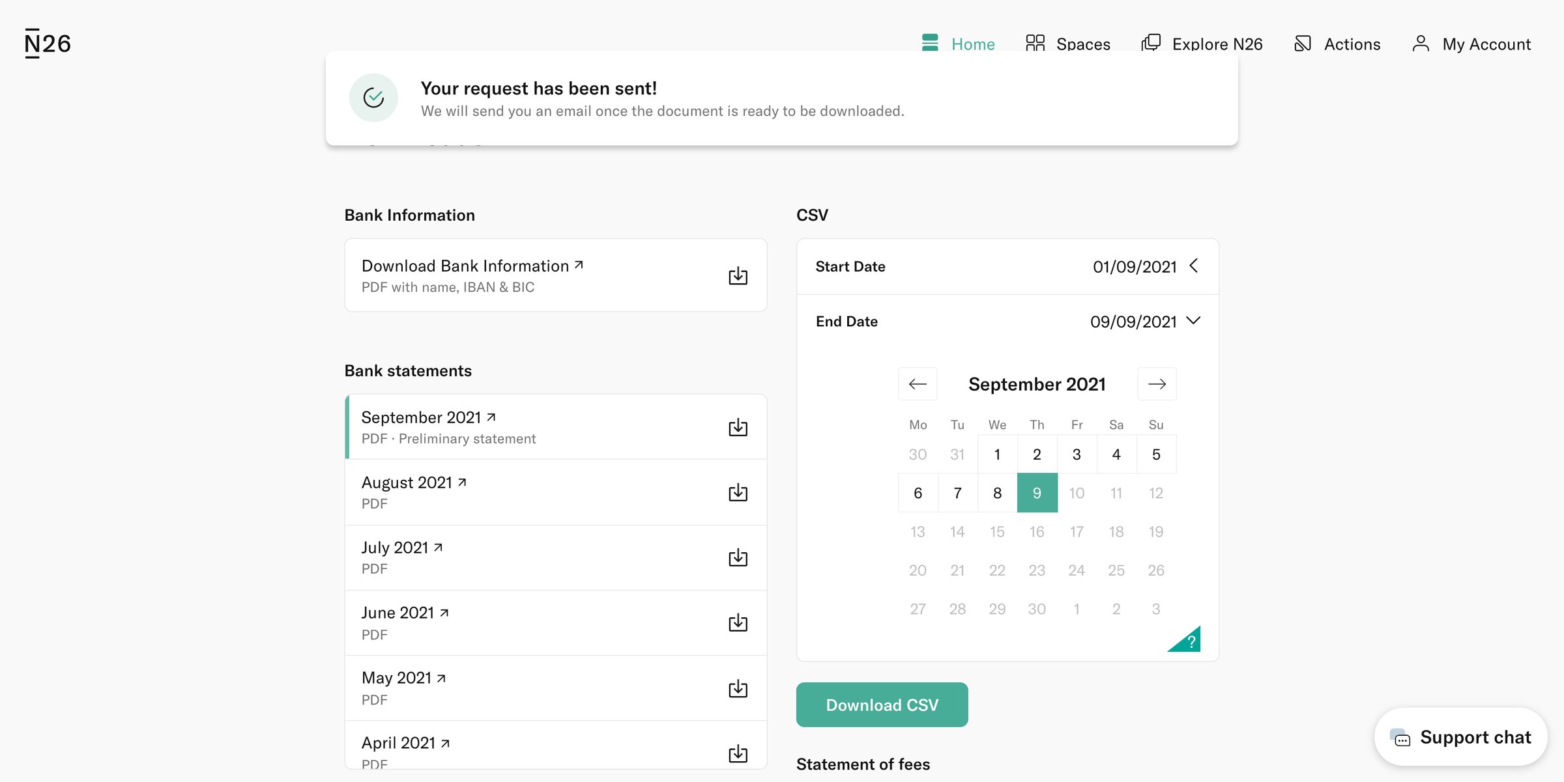Screen dimensions: 1564x782
Task: Select September 2 in the calendar
Action: click(x=1037, y=454)
